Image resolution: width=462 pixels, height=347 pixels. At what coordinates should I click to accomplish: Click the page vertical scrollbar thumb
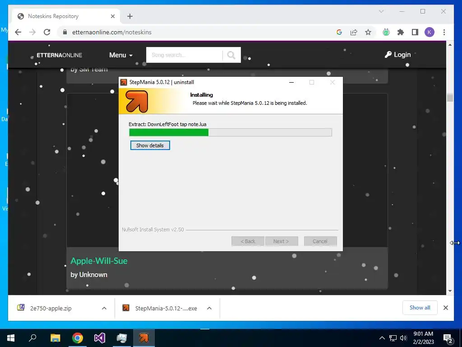(x=450, y=98)
